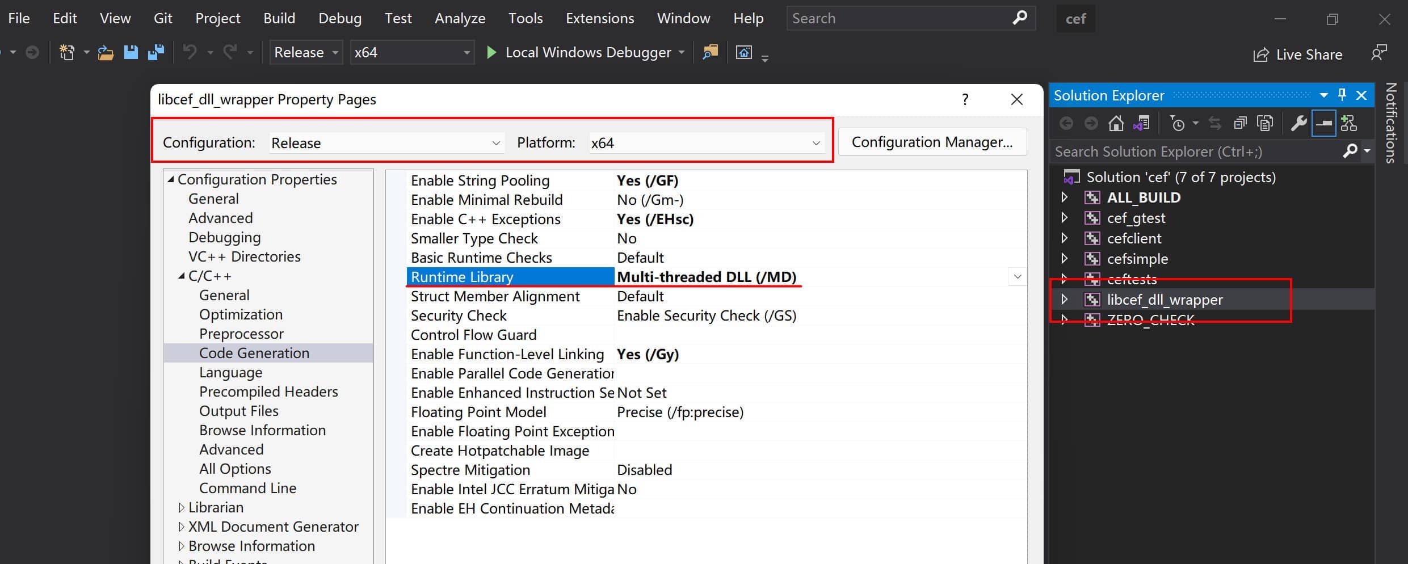Viewport: 1408px width, 564px height.
Task: Toggle the Preview Selected Items button
Action: 1323,123
